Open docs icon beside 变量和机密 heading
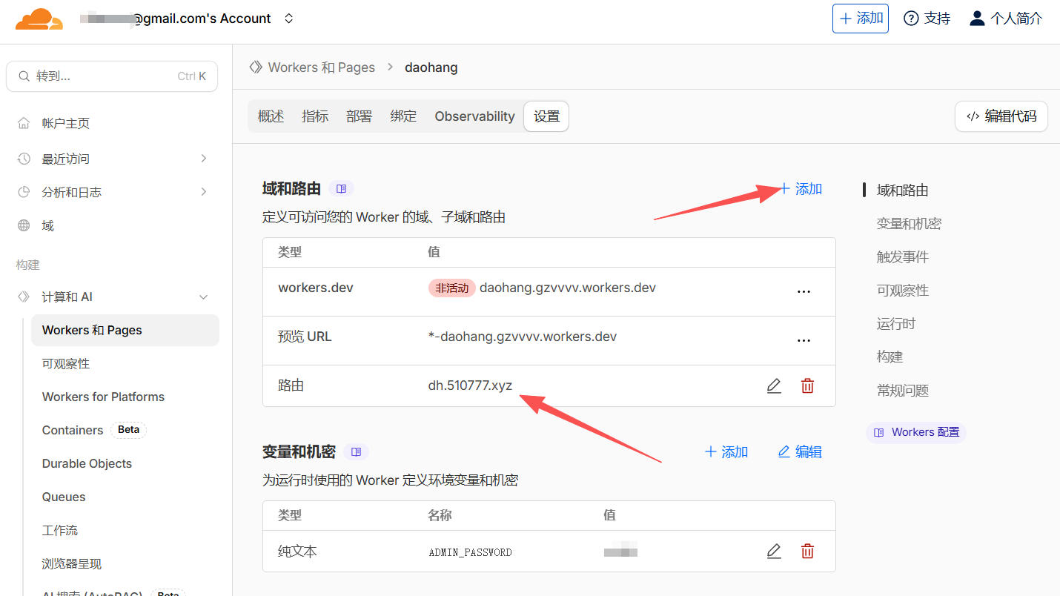 (x=356, y=451)
